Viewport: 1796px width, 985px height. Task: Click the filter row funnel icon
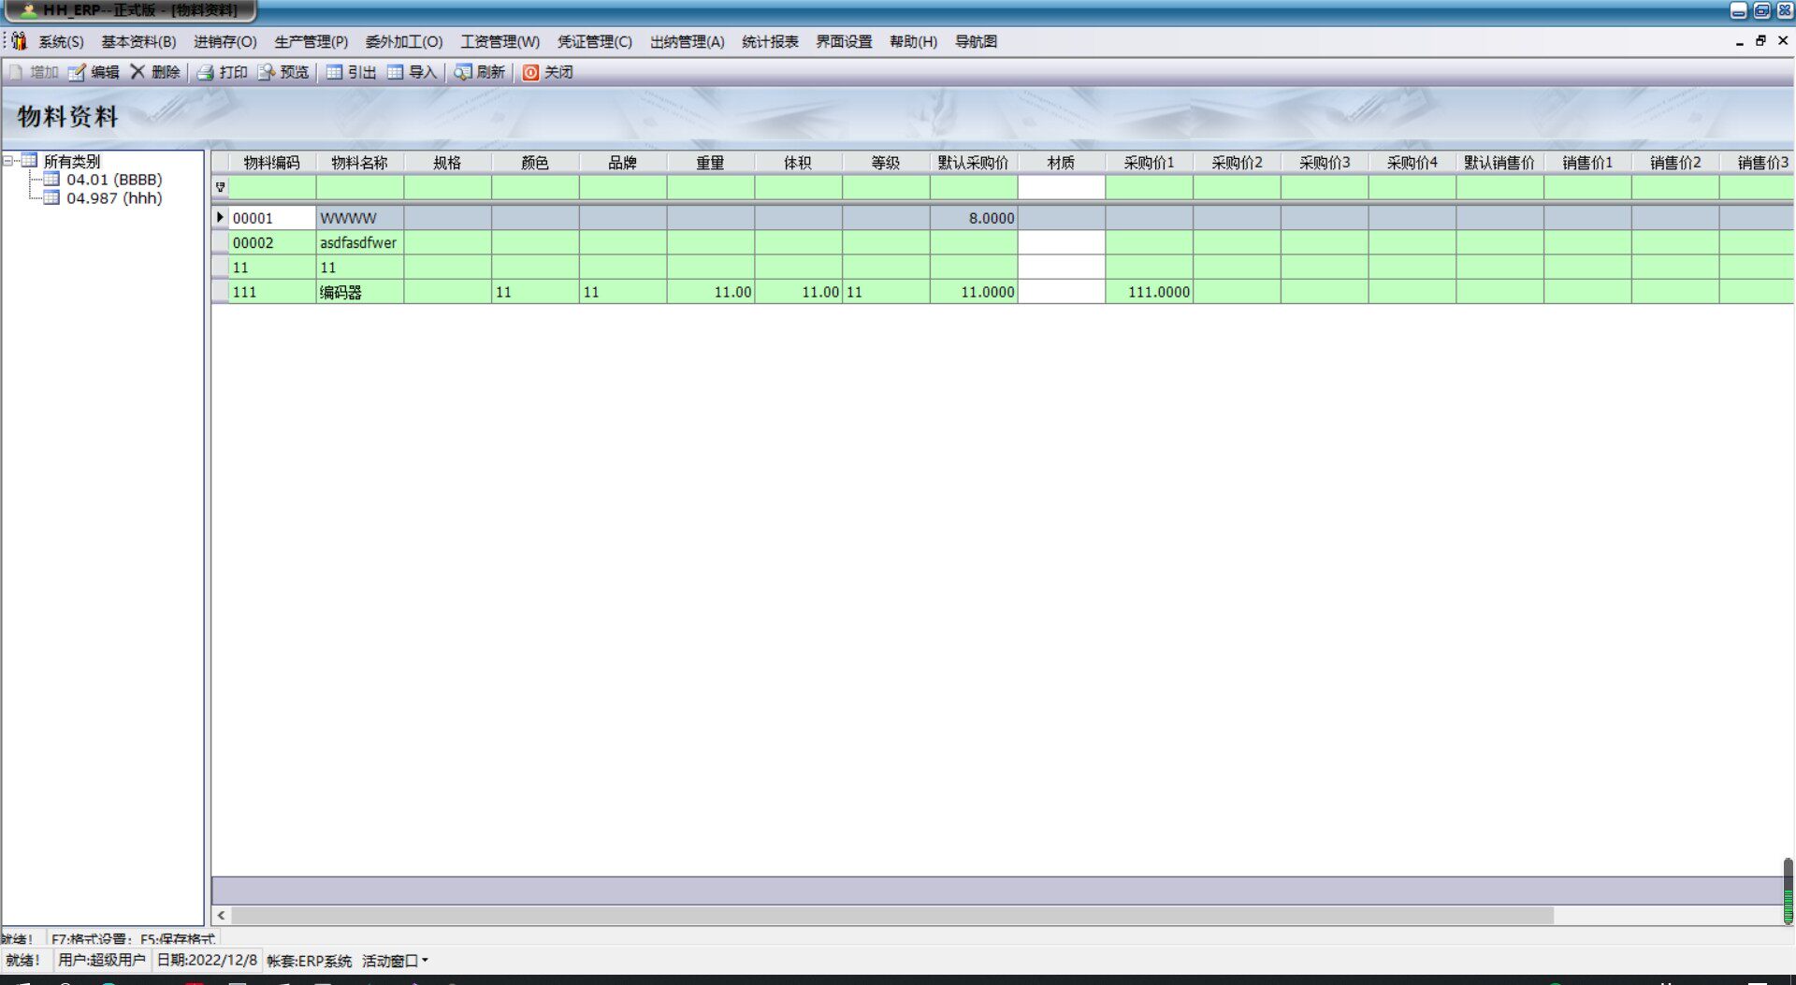click(221, 187)
